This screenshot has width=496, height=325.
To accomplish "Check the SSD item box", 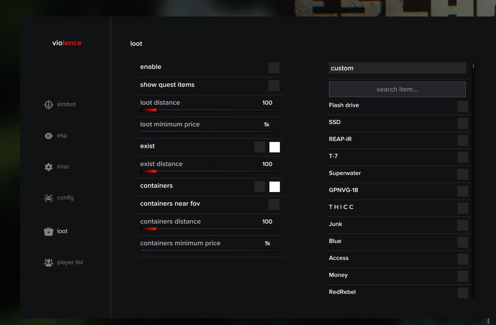I will (462, 123).
